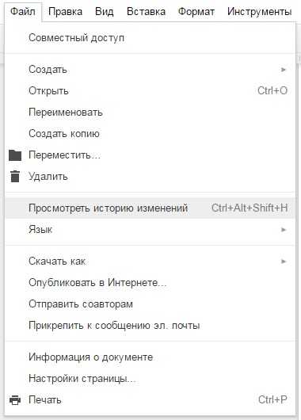Expand the Язык submenu arrow
Image resolution: width=301 pixels, height=420 pixels.
click(284, 230)
